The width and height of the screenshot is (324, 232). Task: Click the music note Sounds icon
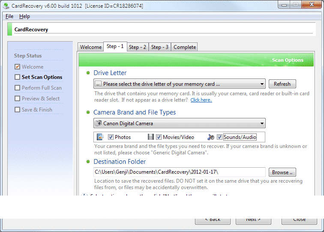211,137
